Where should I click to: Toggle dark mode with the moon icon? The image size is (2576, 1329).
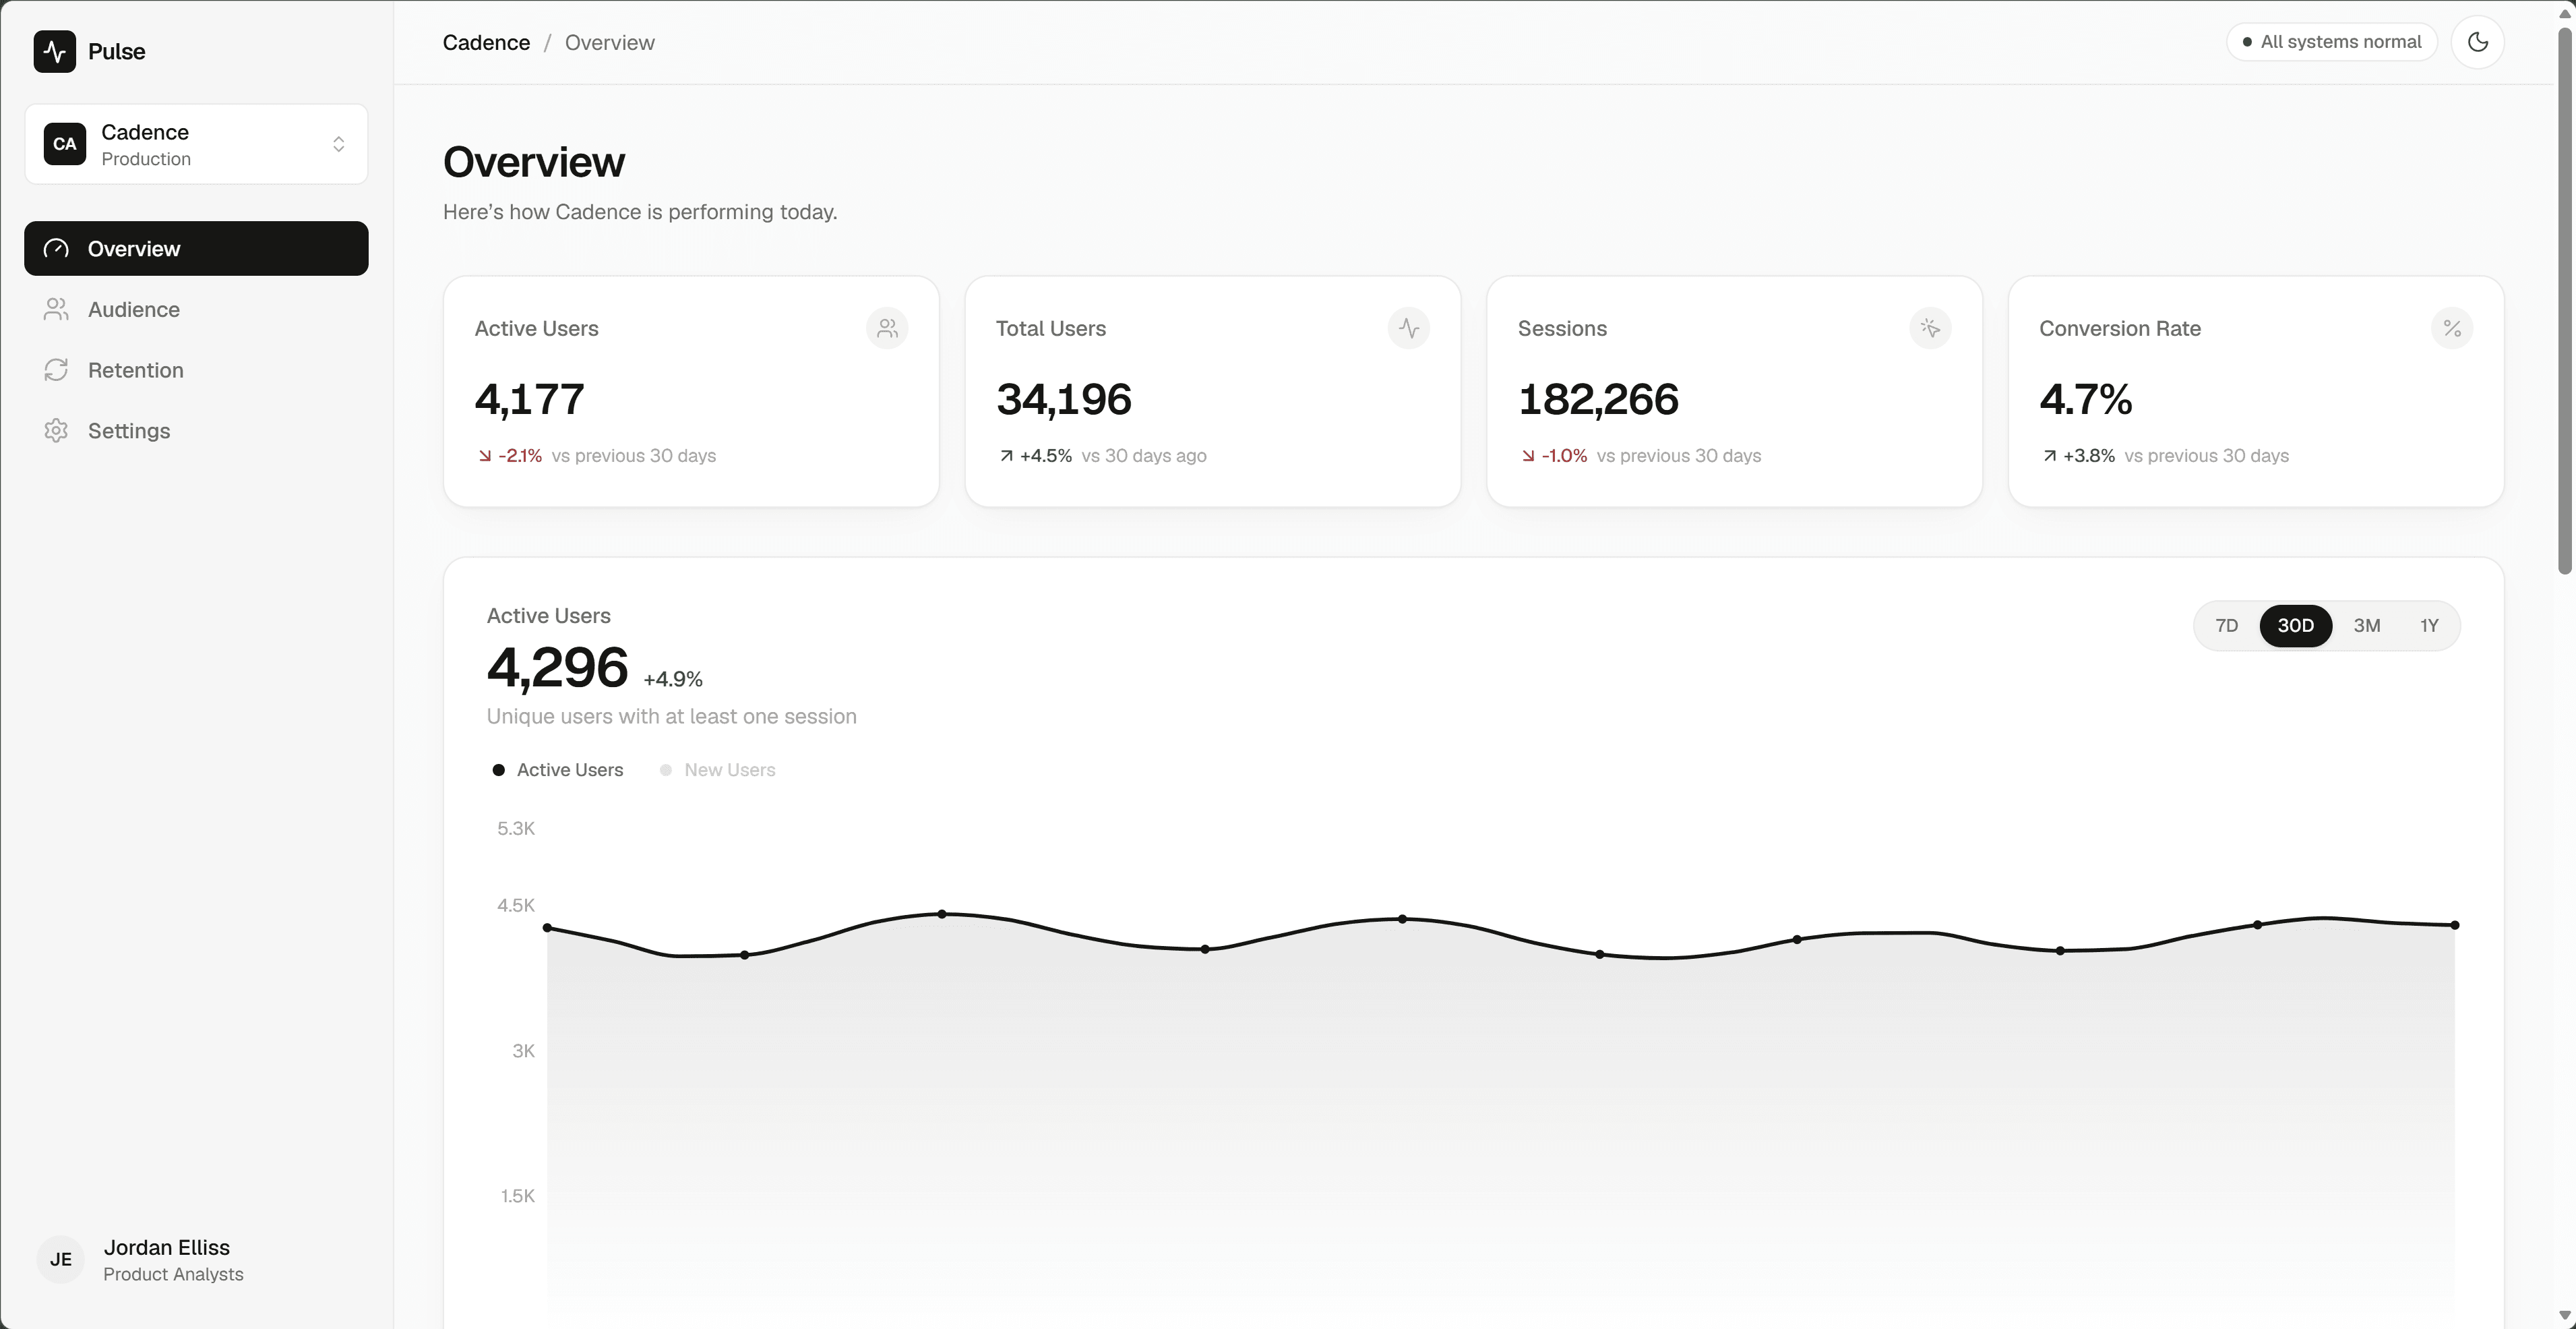[2477, 42]
